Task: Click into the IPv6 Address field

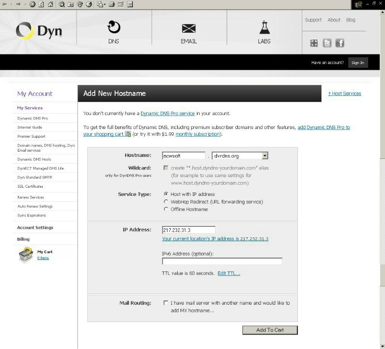Action: 222,261
